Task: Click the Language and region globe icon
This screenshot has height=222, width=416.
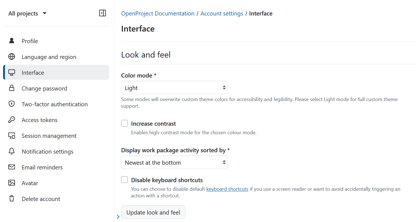Action: coord(12,57)
